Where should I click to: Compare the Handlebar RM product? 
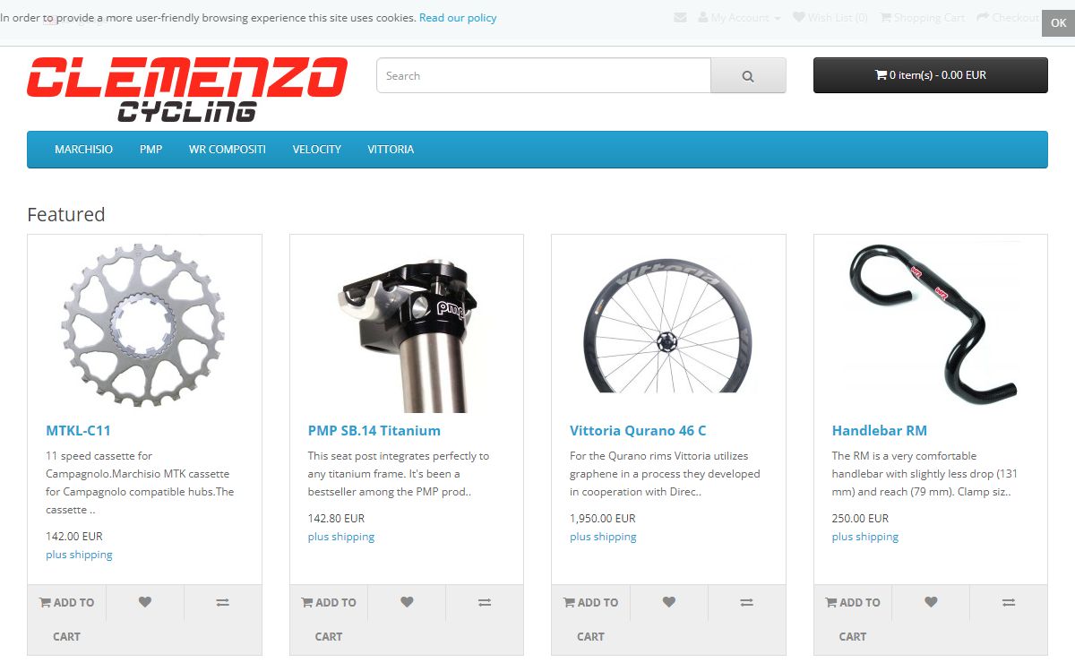(x=1009, y=603)
